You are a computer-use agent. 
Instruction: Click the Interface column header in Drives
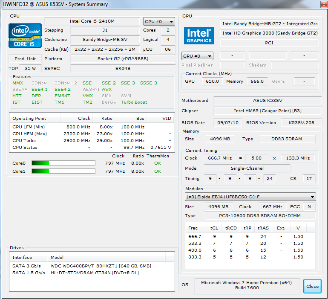pos(29,257)
